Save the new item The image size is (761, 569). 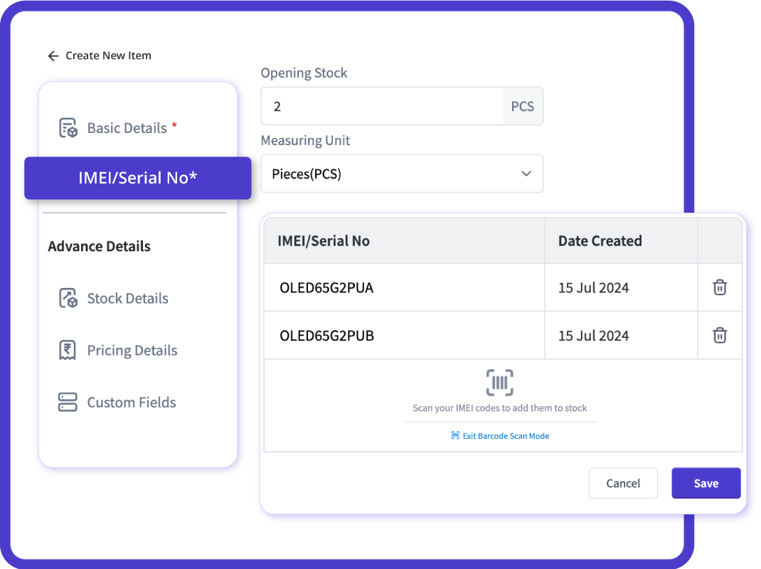coord(706,483)
